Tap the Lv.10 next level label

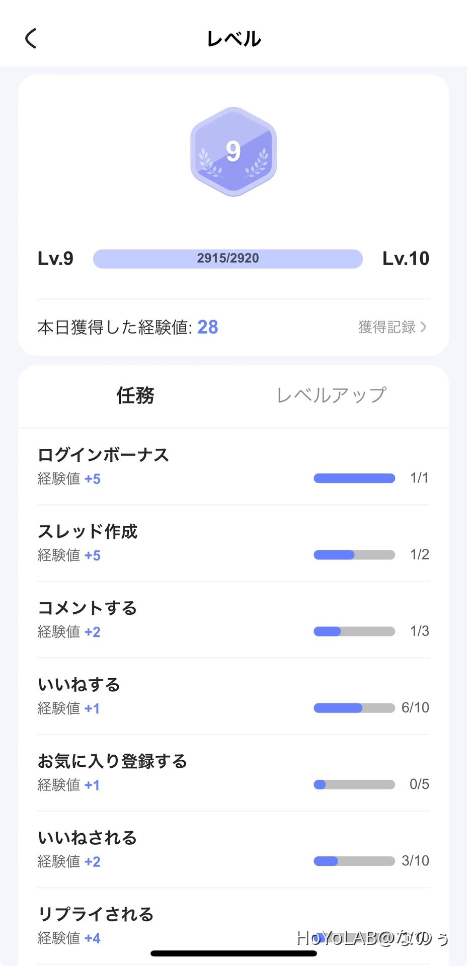(x=406, y=259)
